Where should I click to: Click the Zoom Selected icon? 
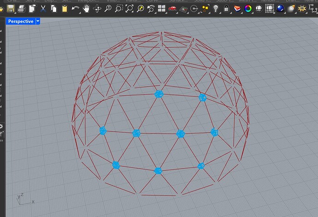[x=141, y=8]
